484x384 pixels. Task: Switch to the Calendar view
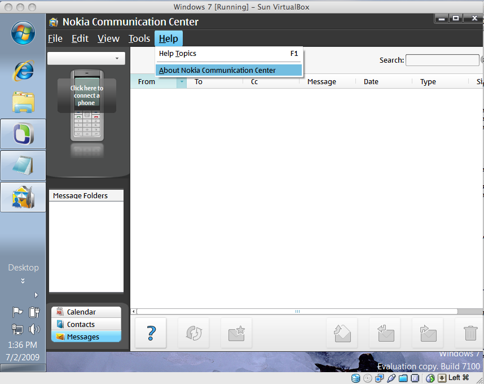86,312
